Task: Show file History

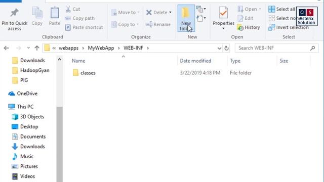Action: pyautogui.click(x=249, y=27)
